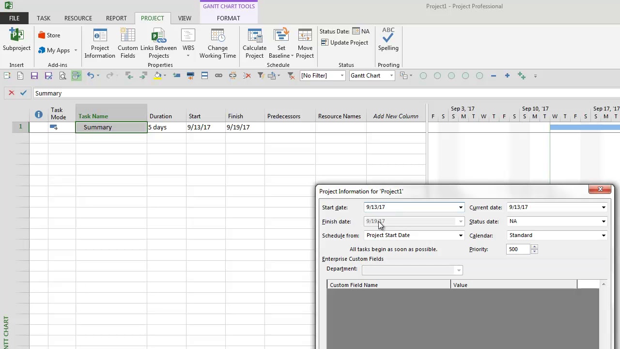The image size is (620, 349).
Task: Switch to the FORMAT tab
Action: [228, 18]
